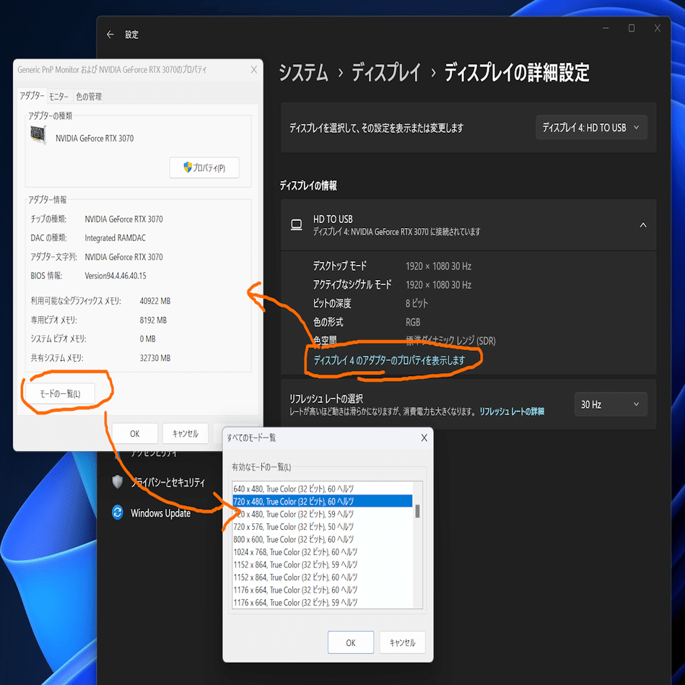Open the 30 Hz refresh rate dropdown
This screenshot has height=685, width=685.
(x=611, y=404)
